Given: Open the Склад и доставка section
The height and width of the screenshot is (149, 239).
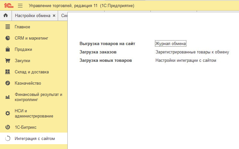Looking at the screenshot, I should click(x=32, y=72).
